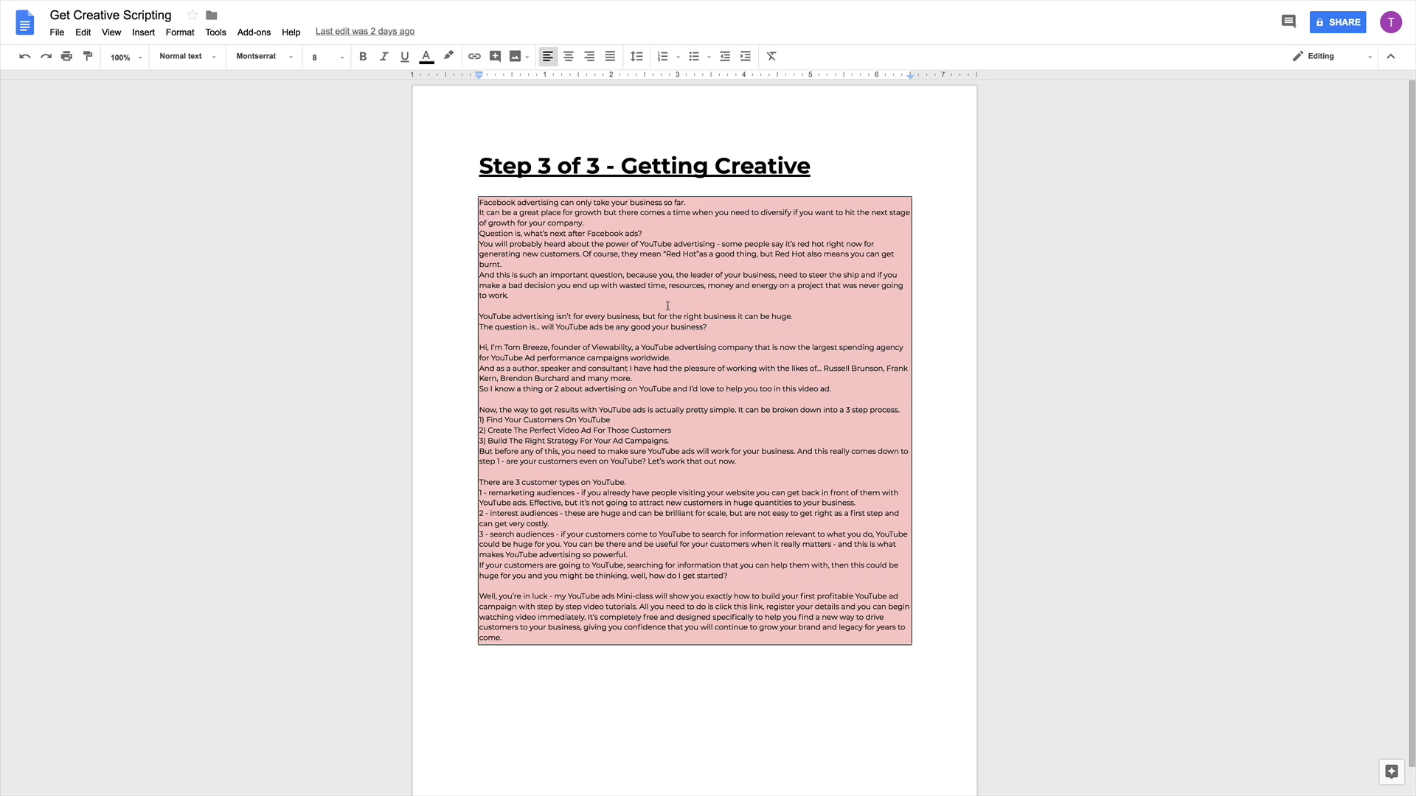The width and height of the screenshot is (1416, 796).
Task: Click the Numbered list icon
Action: click(x=662, y=57)
